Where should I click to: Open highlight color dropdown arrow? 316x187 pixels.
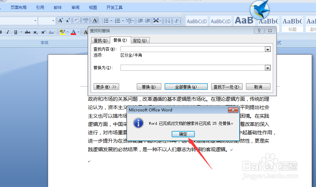[67, 32]
